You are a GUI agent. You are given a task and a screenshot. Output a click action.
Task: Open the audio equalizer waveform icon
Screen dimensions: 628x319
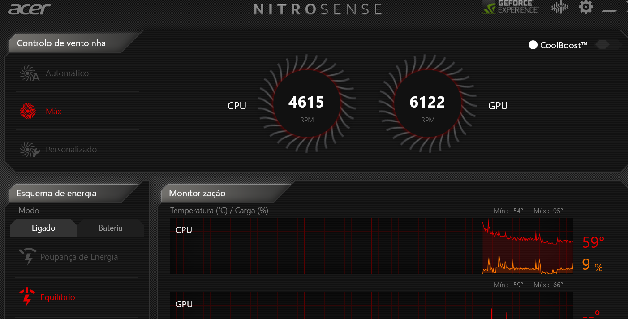[x=559, y=8]
